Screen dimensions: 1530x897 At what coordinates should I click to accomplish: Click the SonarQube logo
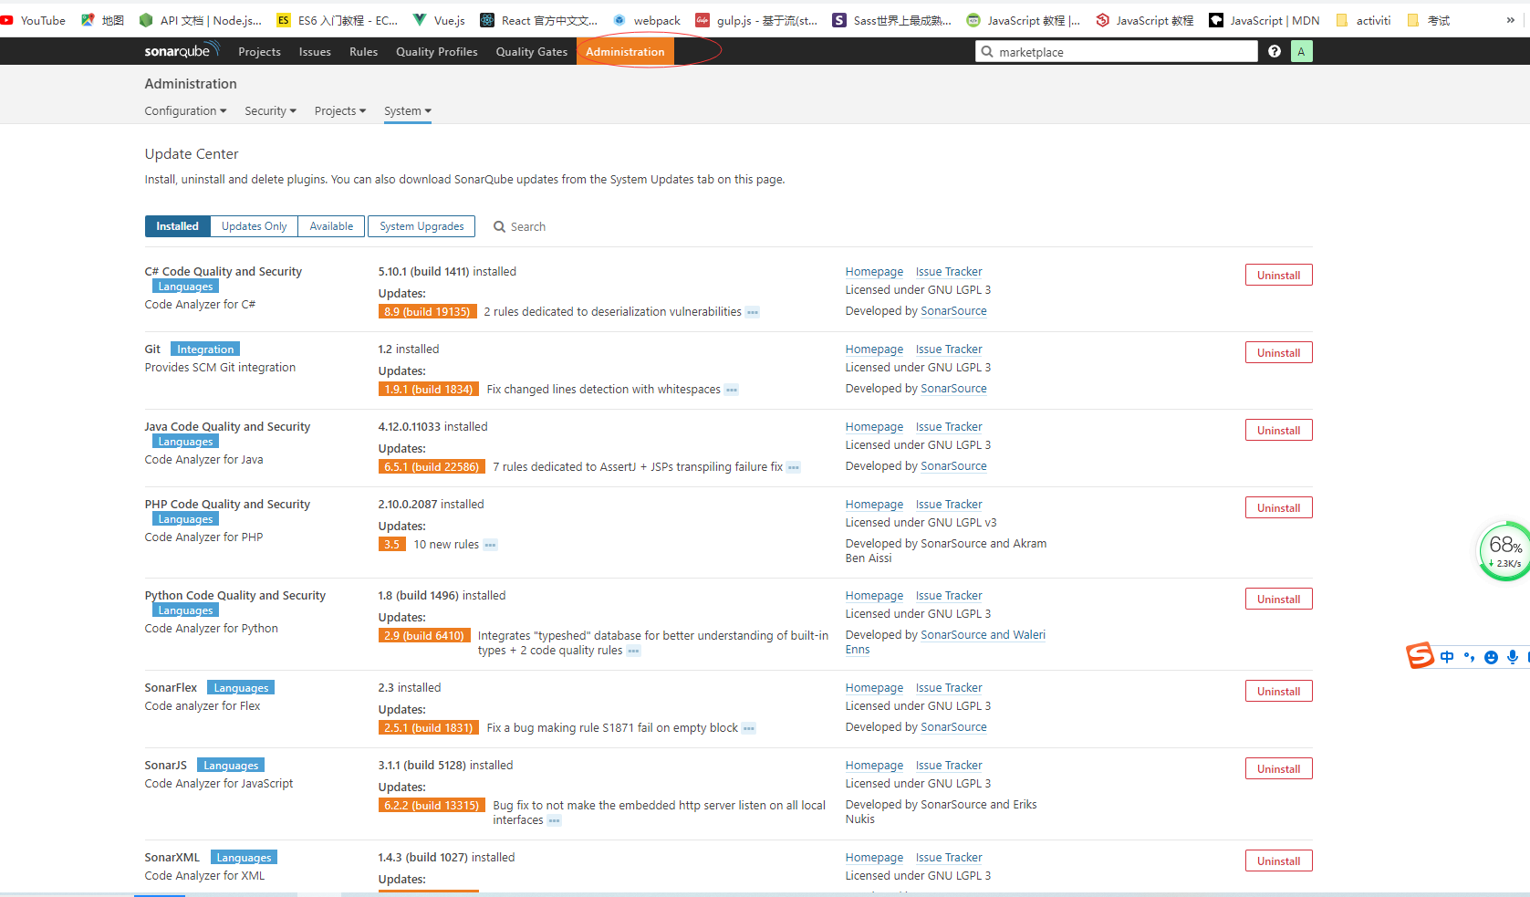(182, 51)
